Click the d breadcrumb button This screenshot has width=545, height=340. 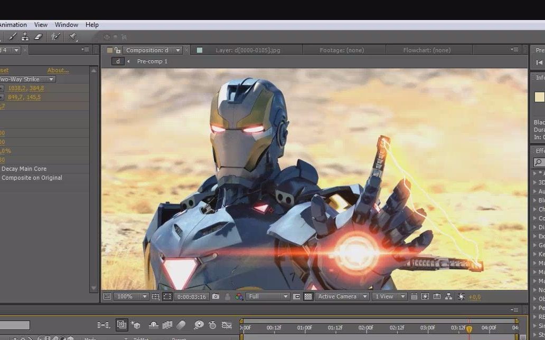click(118, 61)
